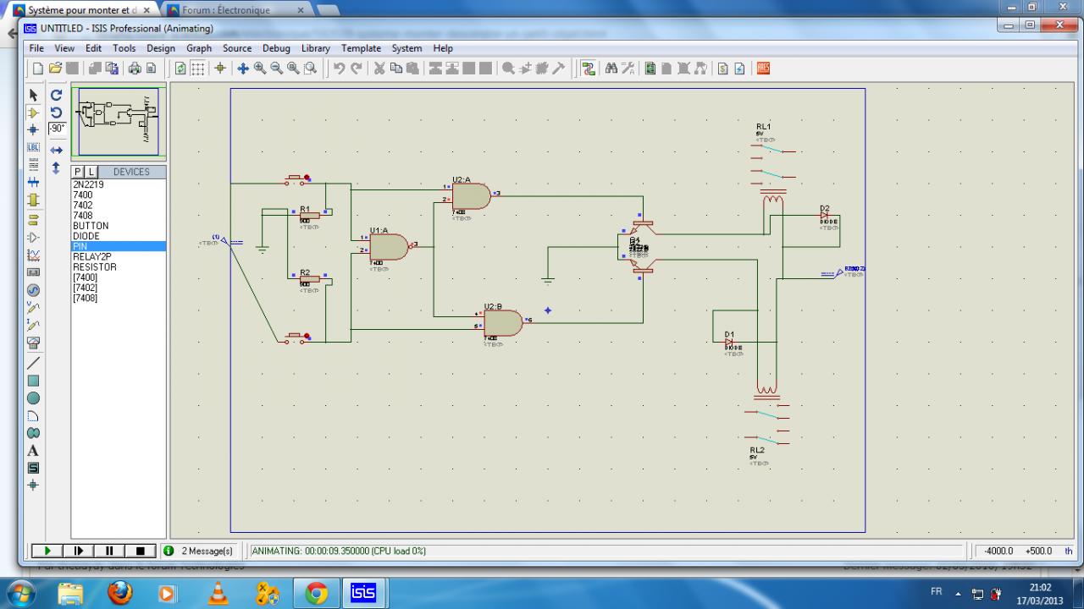Select the 2D graphics circle tool

tap(34, 398)
